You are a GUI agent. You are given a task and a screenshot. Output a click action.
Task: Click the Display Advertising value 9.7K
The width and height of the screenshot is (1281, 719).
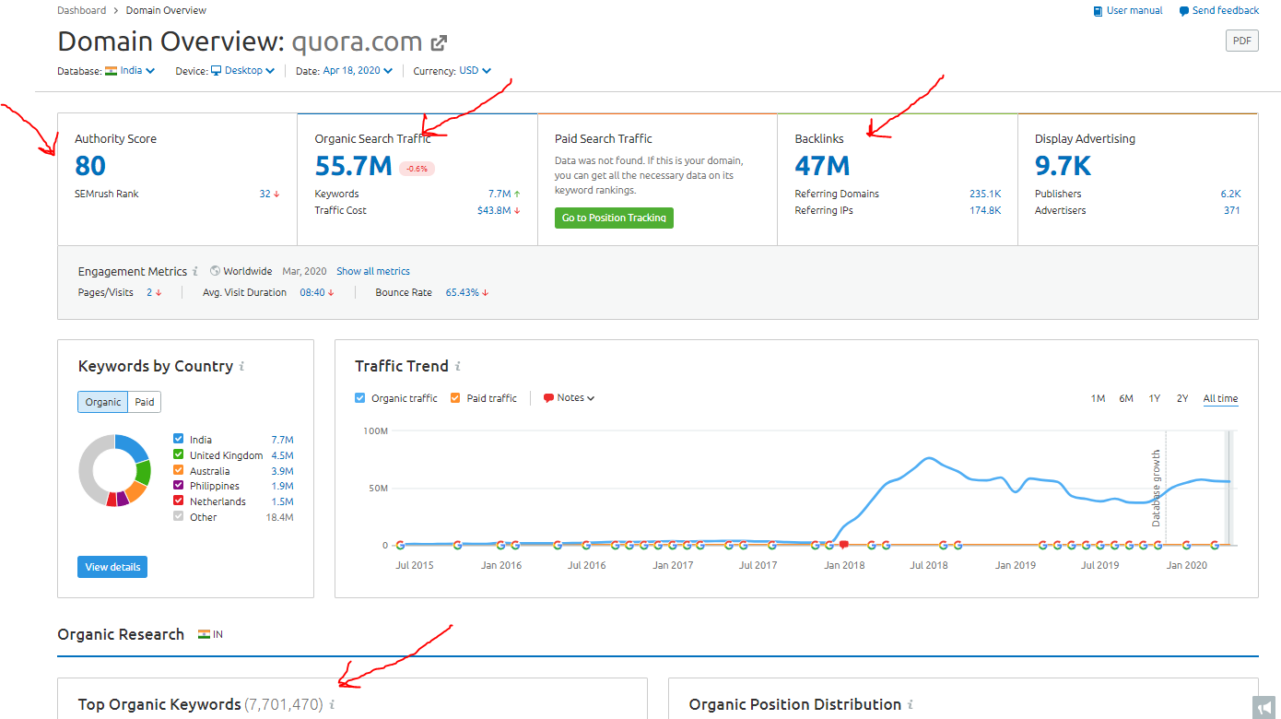coord(1064,166)
